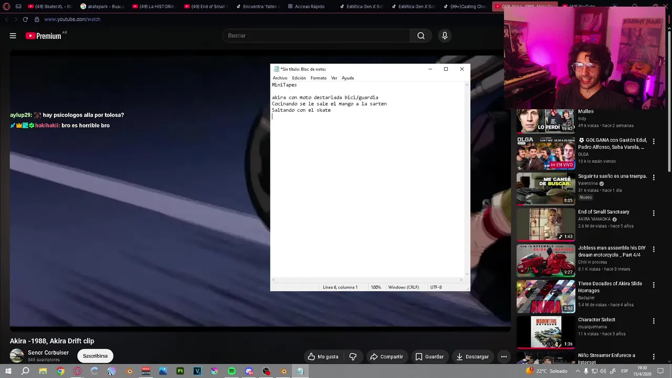Open the Windows Photos taskbar icon

pyautogui.click(x=163, y=371)
